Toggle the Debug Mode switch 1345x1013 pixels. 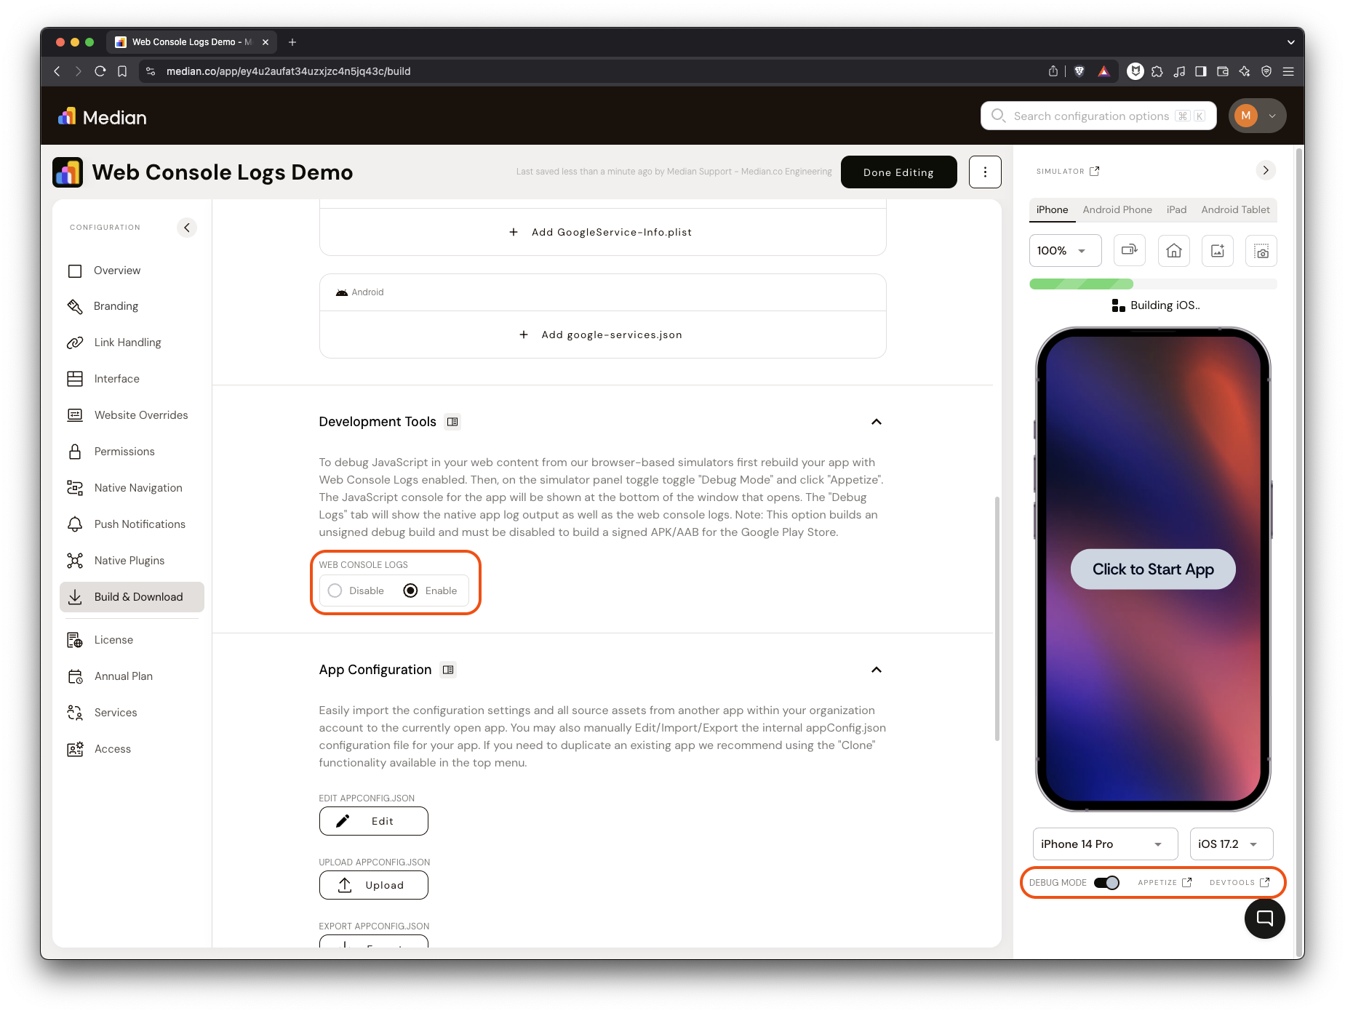coord(1106,883)
